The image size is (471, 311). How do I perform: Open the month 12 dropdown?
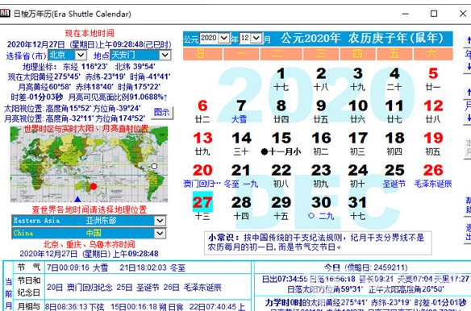coord(256,38)
